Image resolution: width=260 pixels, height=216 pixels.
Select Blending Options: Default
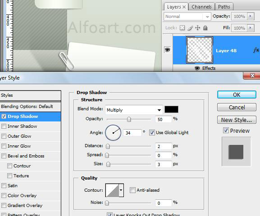(30, 107)
